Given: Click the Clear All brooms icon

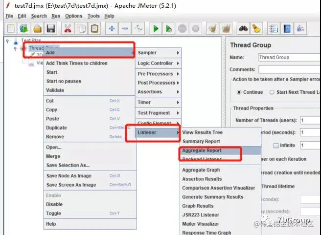Looking at the screenshot, I should pos(226,29).
